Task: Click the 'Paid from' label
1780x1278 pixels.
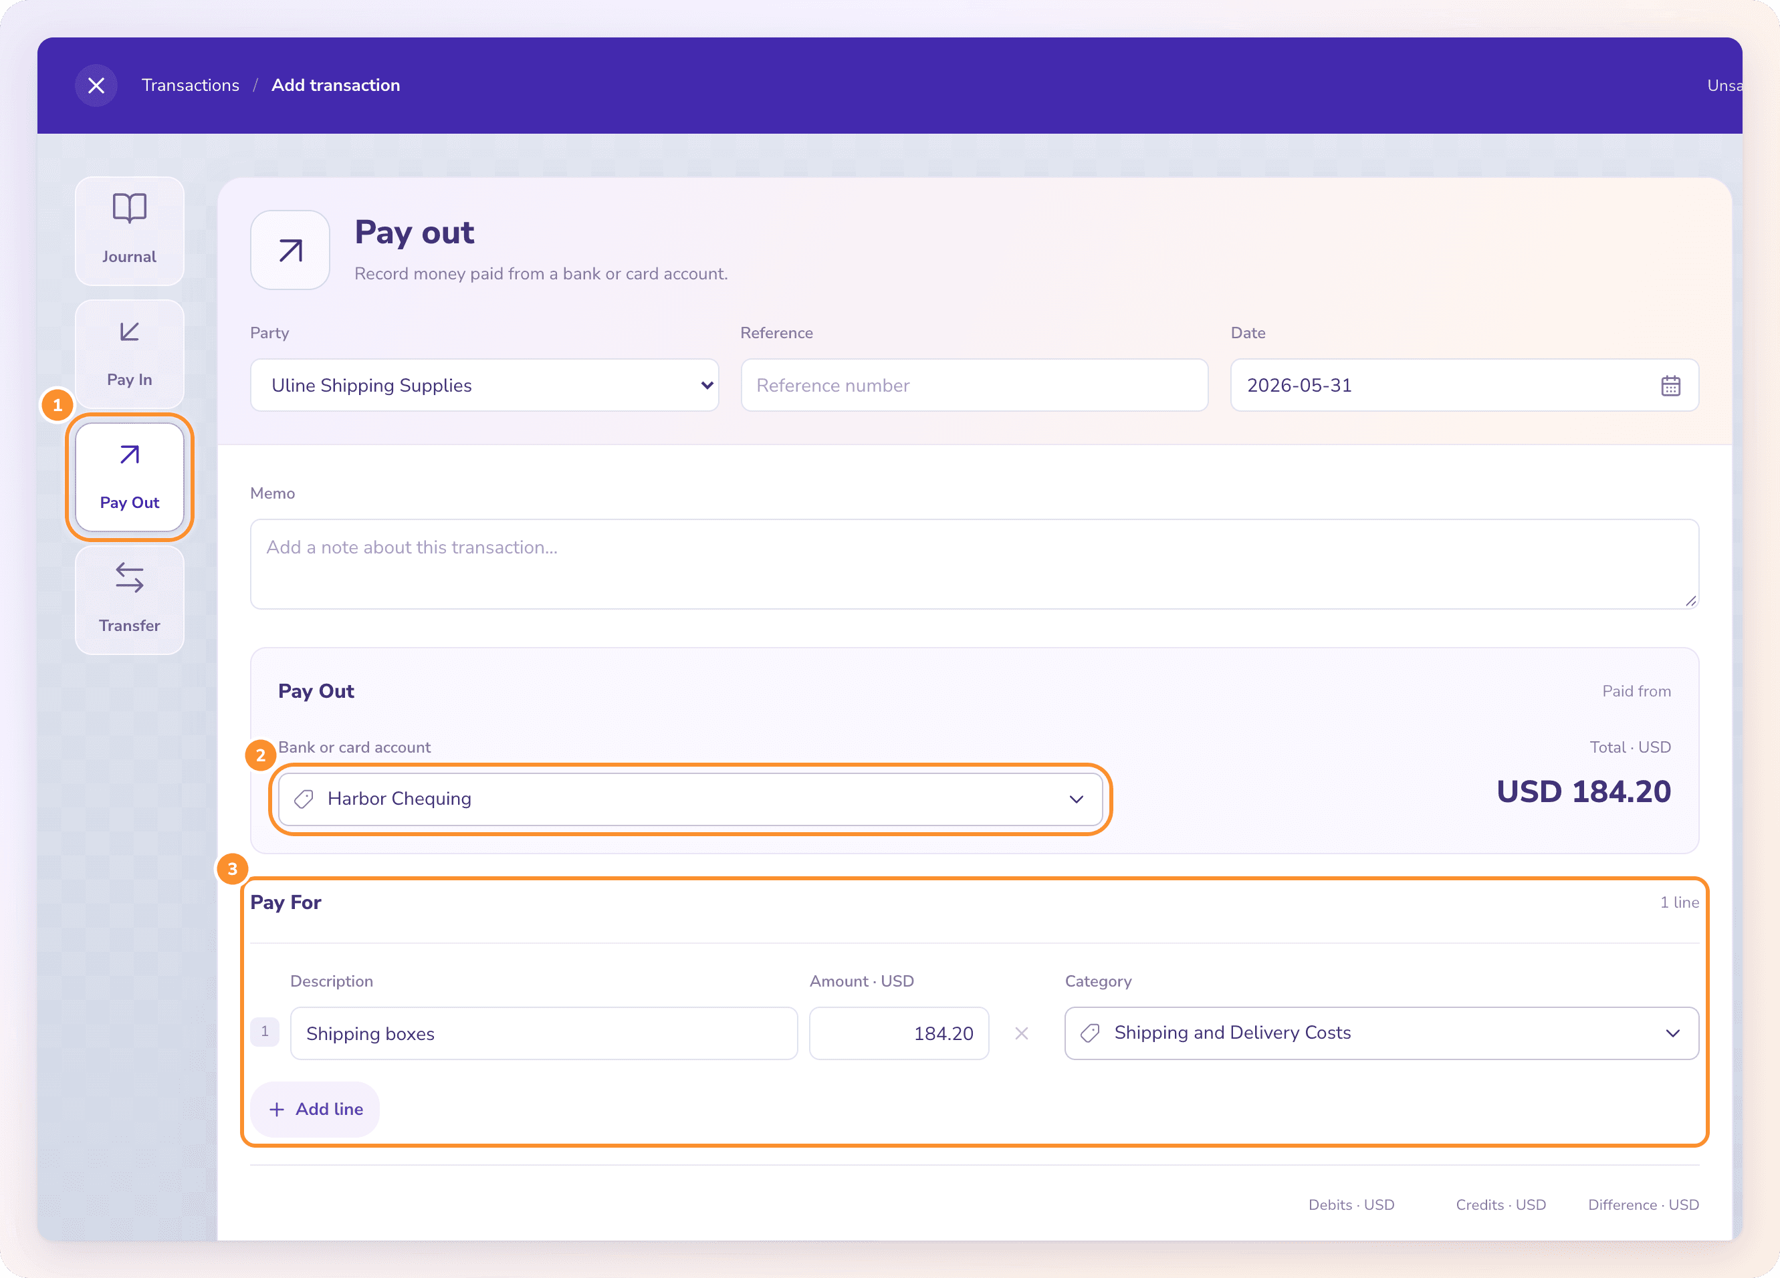Action: tap(1636, 691)
